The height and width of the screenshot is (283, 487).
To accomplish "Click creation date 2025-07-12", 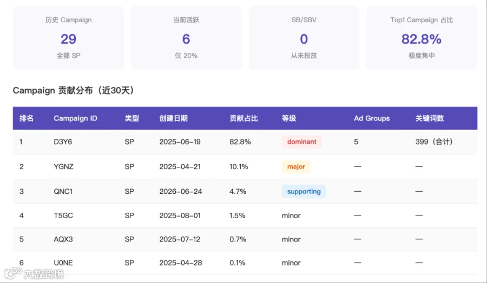I will coord(180,239).
